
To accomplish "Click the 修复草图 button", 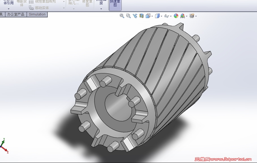I will coord(87,3).
